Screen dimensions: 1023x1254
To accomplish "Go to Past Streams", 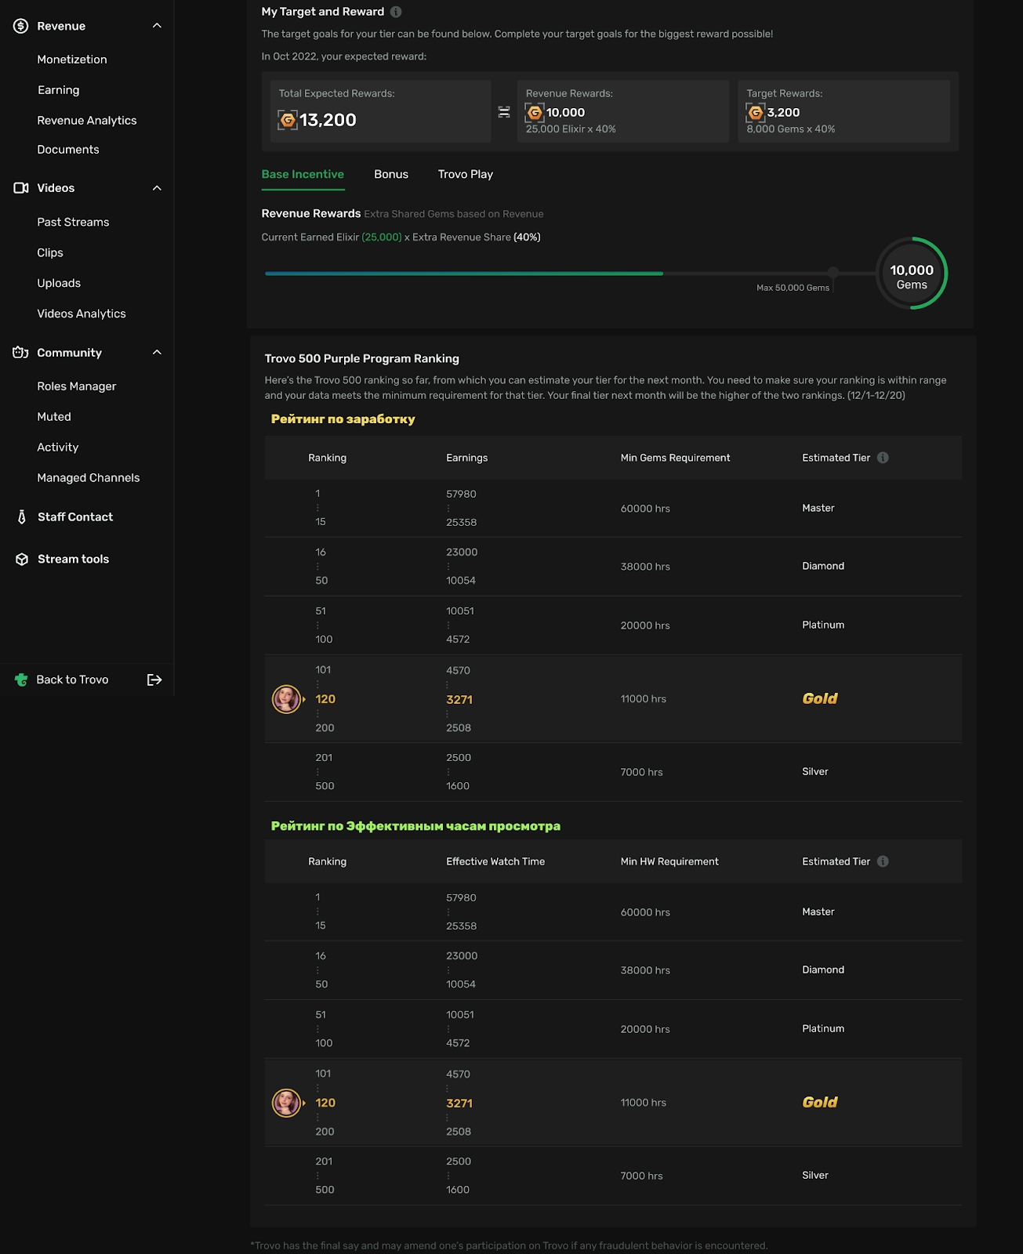I will pos(73,222).
